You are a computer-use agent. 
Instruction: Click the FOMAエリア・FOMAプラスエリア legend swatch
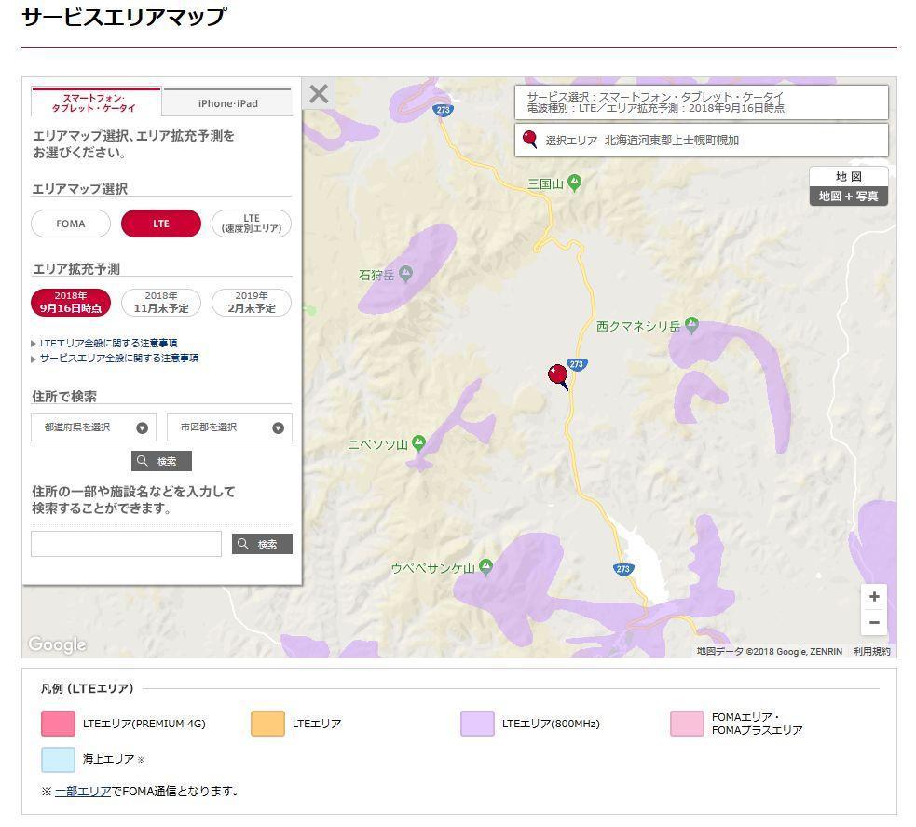(x=687, y=724)
